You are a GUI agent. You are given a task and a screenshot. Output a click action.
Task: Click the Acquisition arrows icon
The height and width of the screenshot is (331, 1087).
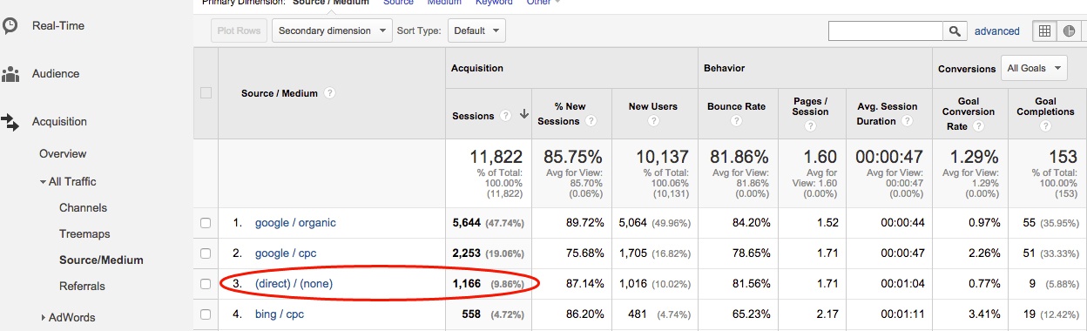pyautogui.click(x=10, y=122)
